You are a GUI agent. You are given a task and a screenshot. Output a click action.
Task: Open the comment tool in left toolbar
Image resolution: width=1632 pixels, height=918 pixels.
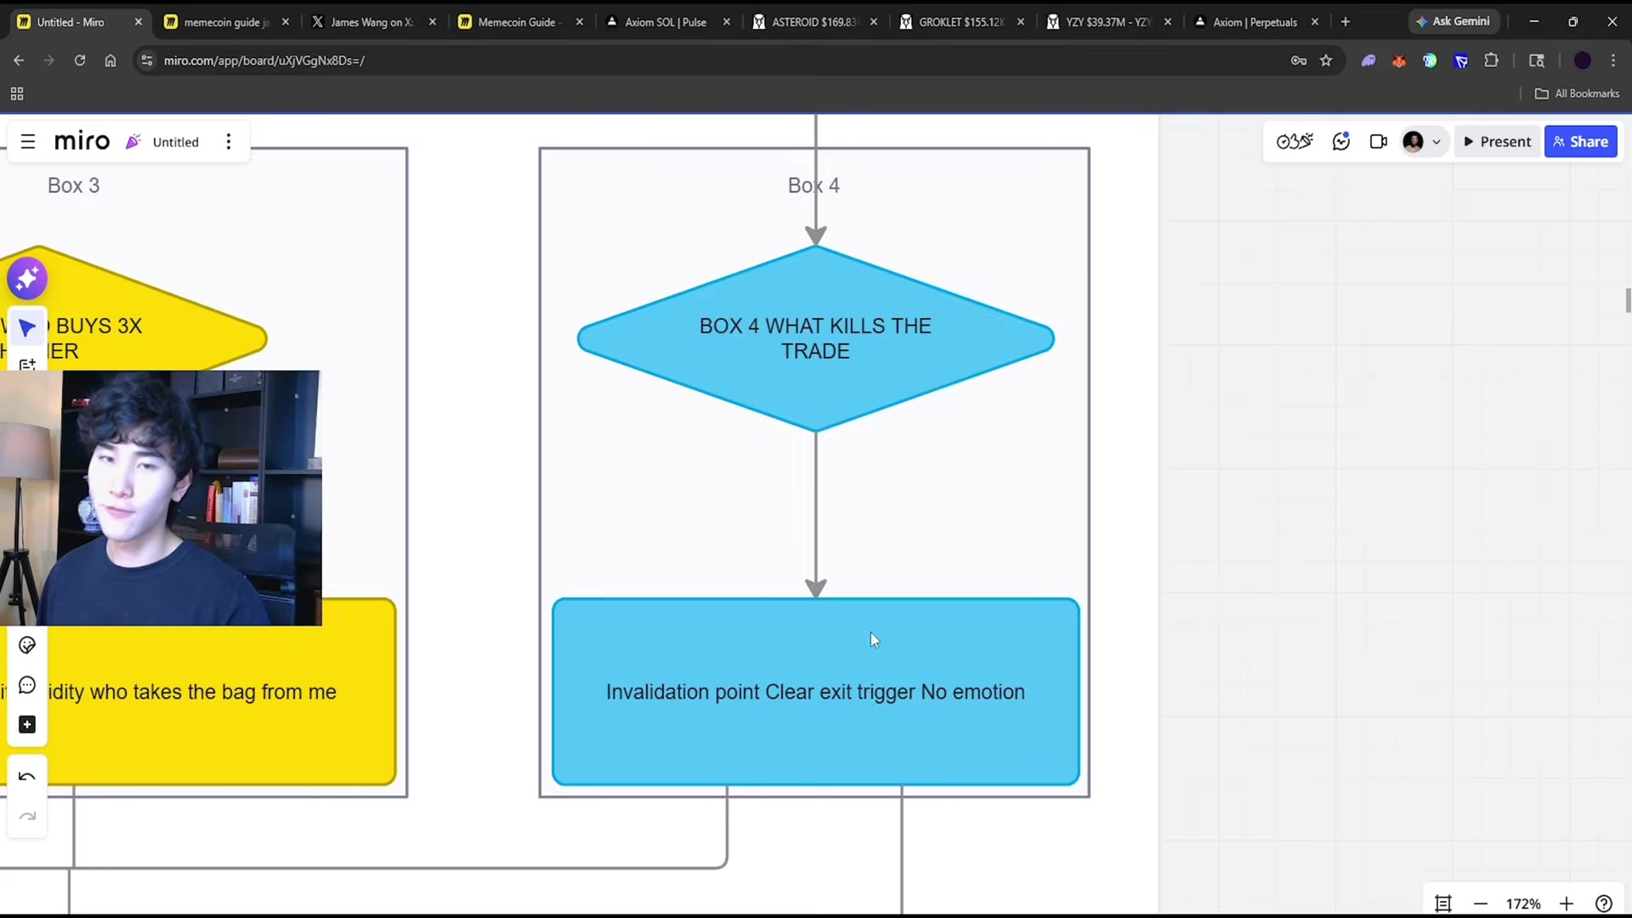[x=27, y=685]
